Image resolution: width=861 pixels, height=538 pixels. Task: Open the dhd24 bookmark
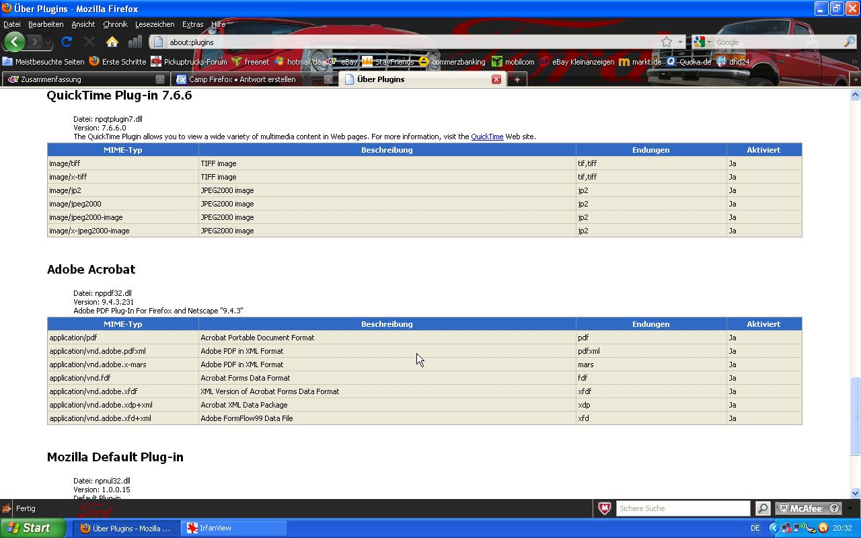point(733,61)
